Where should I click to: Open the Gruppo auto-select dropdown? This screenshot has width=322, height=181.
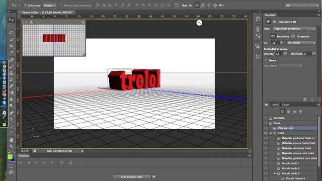(x=49, y=6)
